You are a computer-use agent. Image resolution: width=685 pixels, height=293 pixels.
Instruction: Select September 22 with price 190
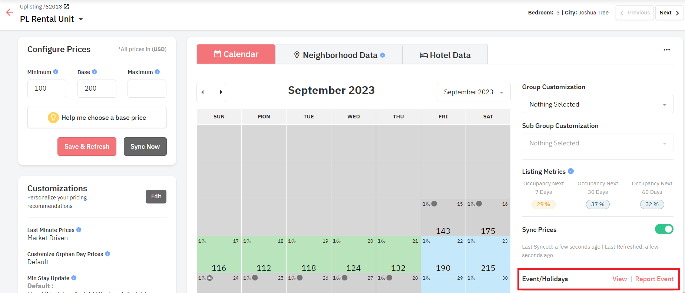pos(443,255)
